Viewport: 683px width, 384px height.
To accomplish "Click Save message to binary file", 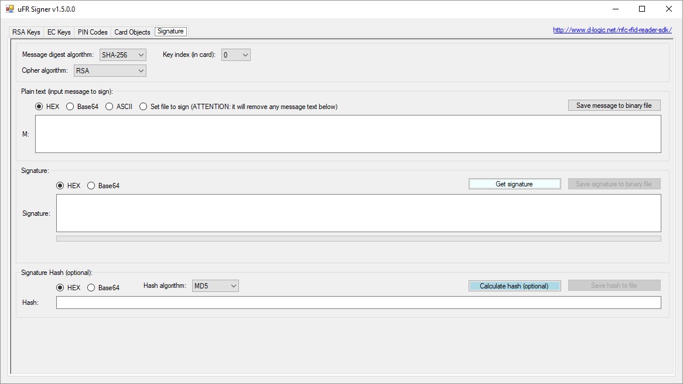I will pyautogui.click(x=614, y=106).
